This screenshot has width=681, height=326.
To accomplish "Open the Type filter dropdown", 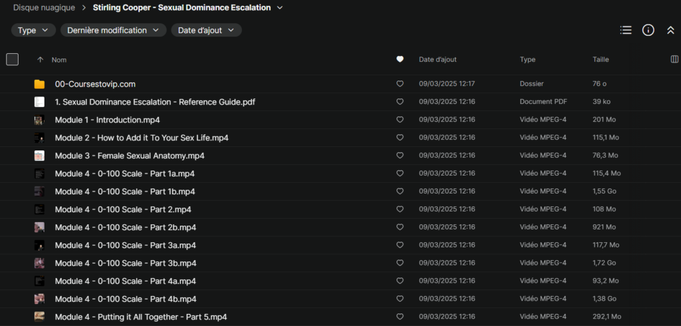I will click(x=33, y=31).
